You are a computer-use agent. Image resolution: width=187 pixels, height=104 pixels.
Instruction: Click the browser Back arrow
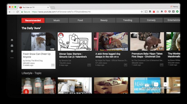point(10,12)
